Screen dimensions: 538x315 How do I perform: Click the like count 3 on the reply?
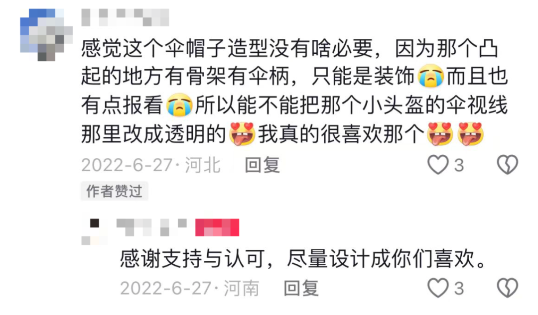click(x=459, y=288)
